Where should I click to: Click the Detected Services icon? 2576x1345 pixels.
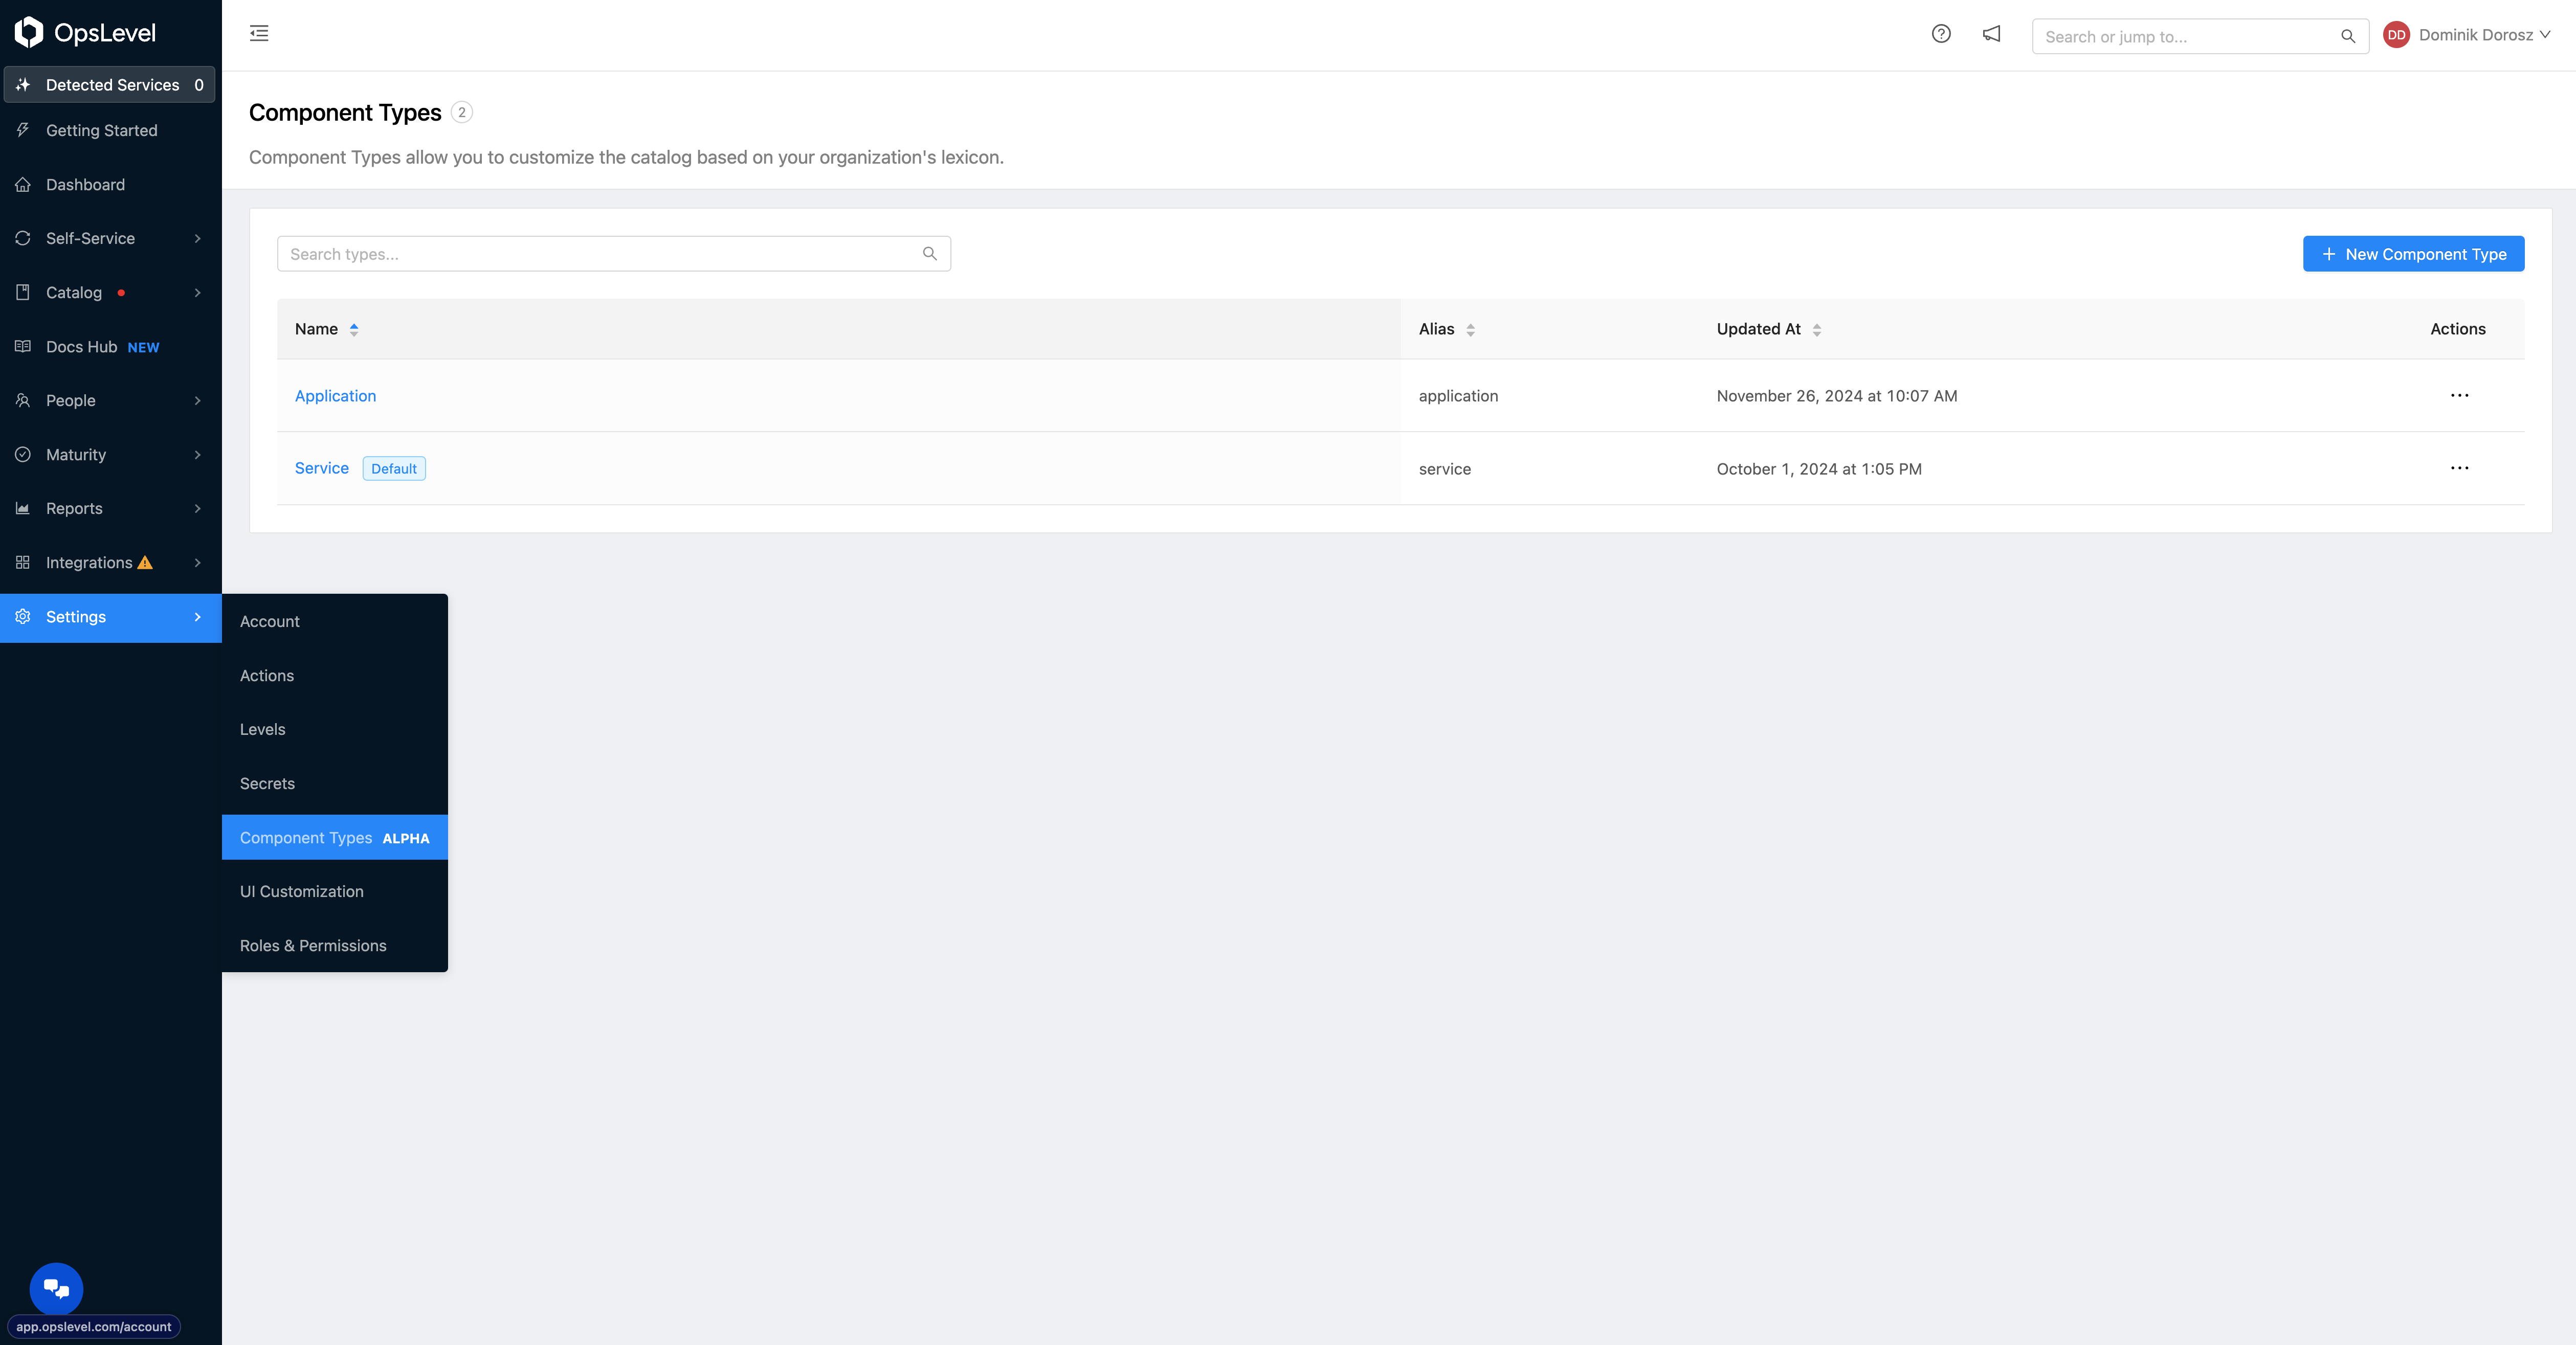click(x=24, y=83)
